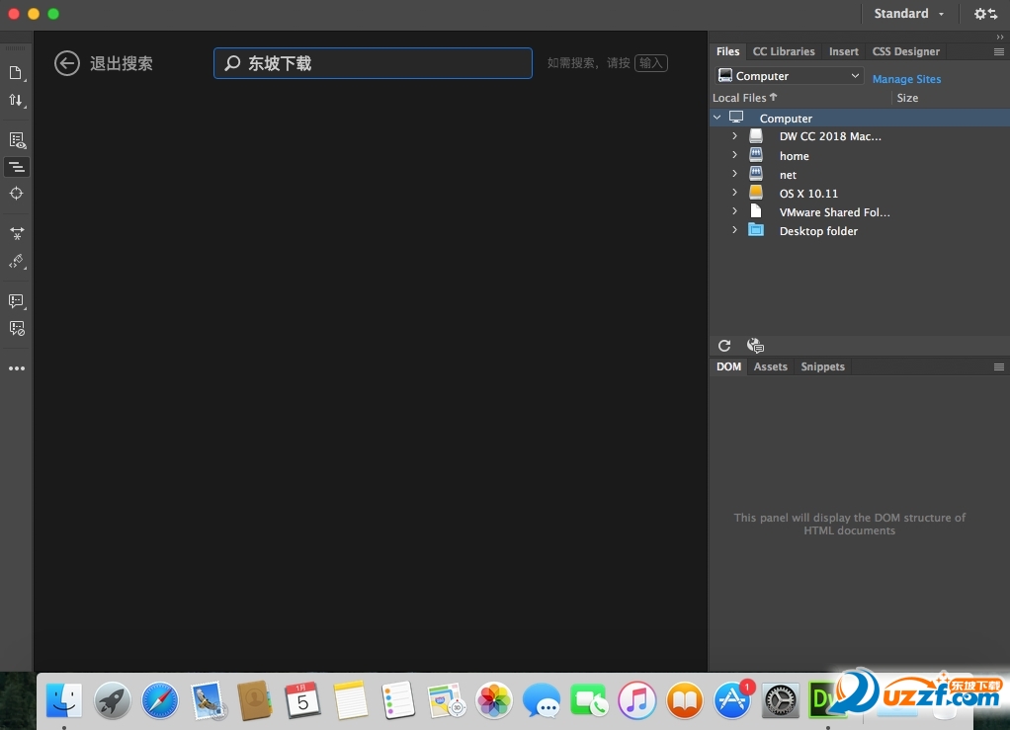The width and height of the screenshot is (1010, 730).
Task: Select the DW CC 2018 Mac… row
Action: [x=859, y=136]
